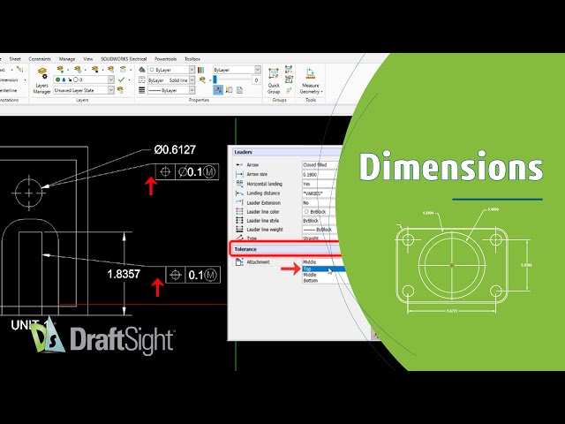Click the top icon beside Quick Group

[x=289, y=69]
